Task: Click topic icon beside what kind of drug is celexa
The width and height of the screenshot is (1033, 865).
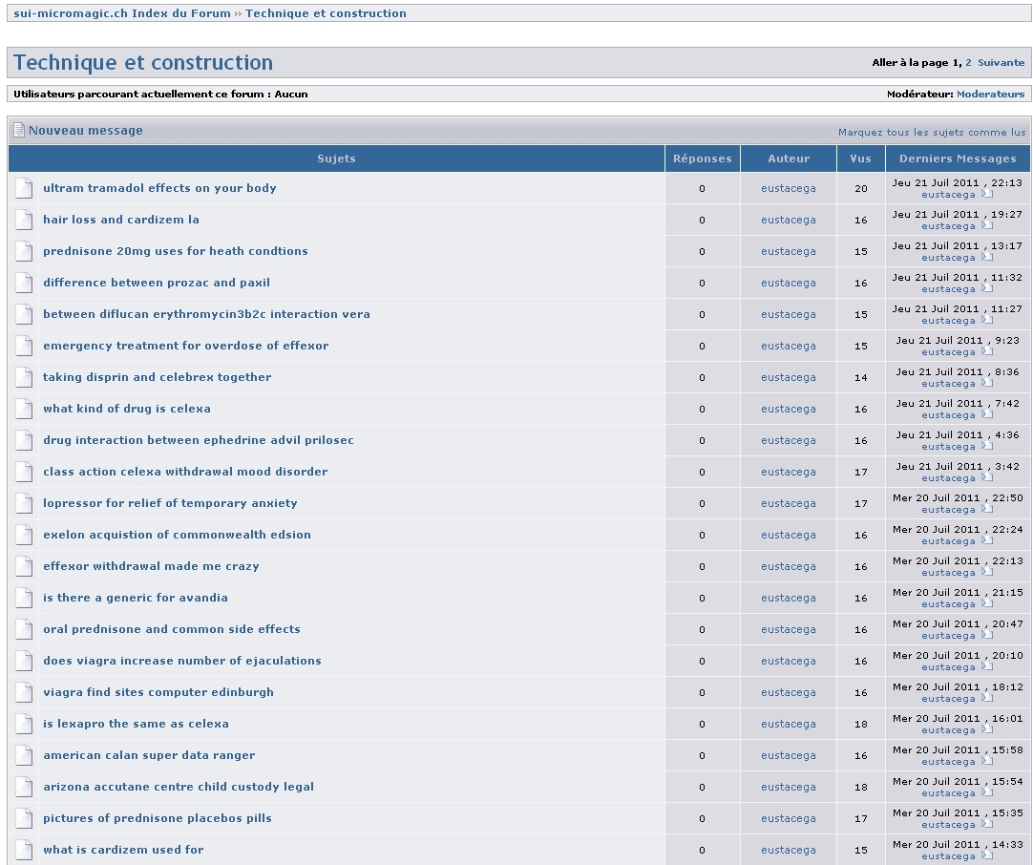Action: coord(24,409)
